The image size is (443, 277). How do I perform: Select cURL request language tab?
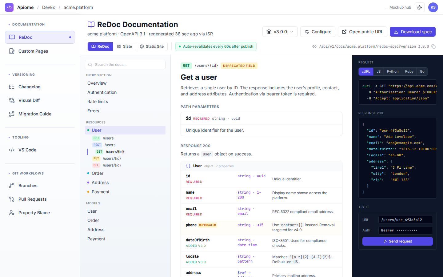pos(366,71)
